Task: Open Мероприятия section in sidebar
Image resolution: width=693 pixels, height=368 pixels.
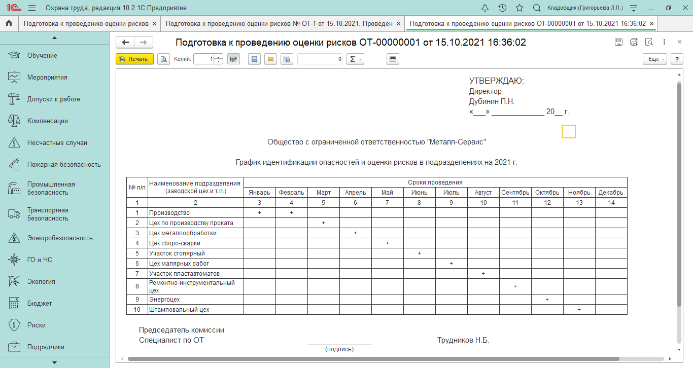Action: pos(54,78)
